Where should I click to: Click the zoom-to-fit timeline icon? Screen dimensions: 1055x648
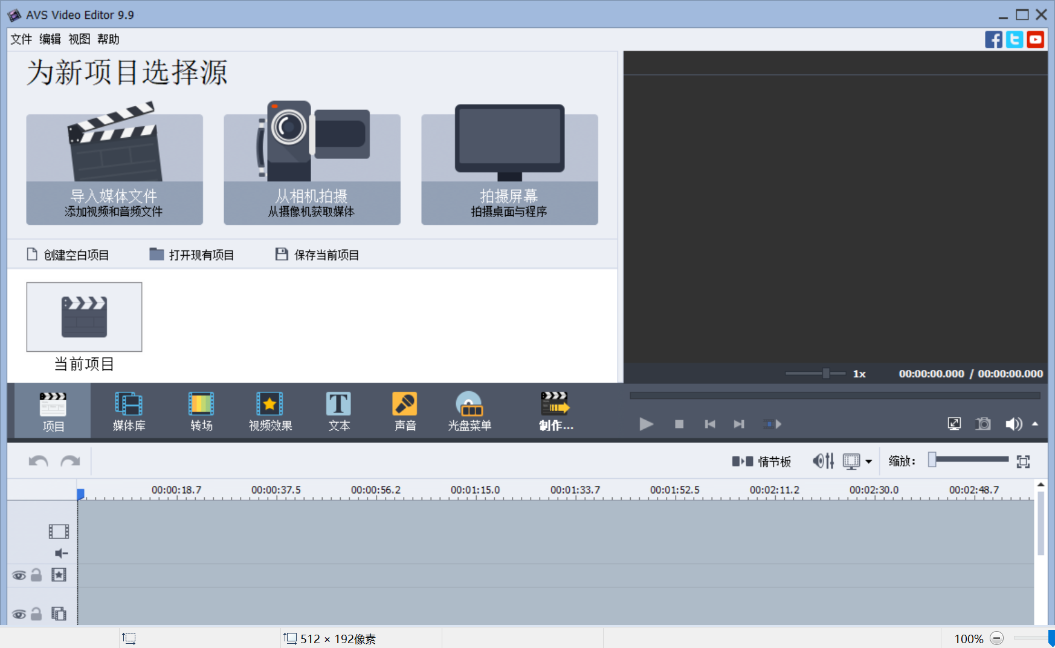(x=1023, y=462)
